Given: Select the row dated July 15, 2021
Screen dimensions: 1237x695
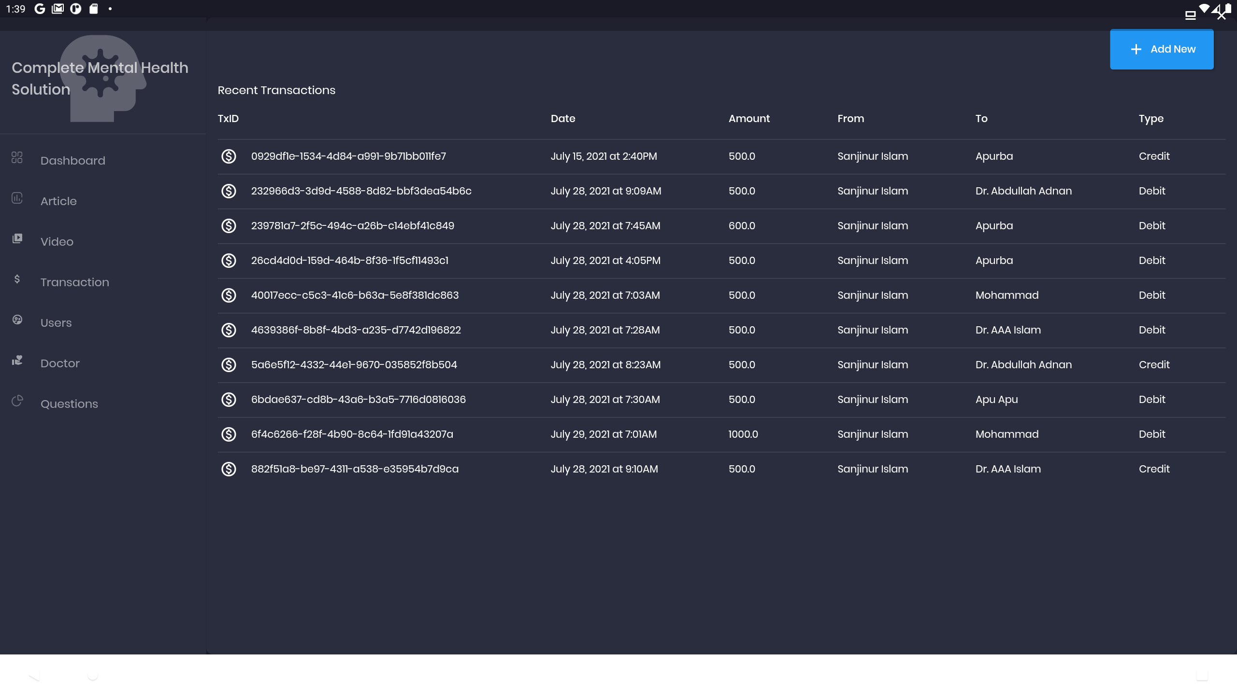Looking at the screenshot, I should pyautogui.click(x=604, y=156).
